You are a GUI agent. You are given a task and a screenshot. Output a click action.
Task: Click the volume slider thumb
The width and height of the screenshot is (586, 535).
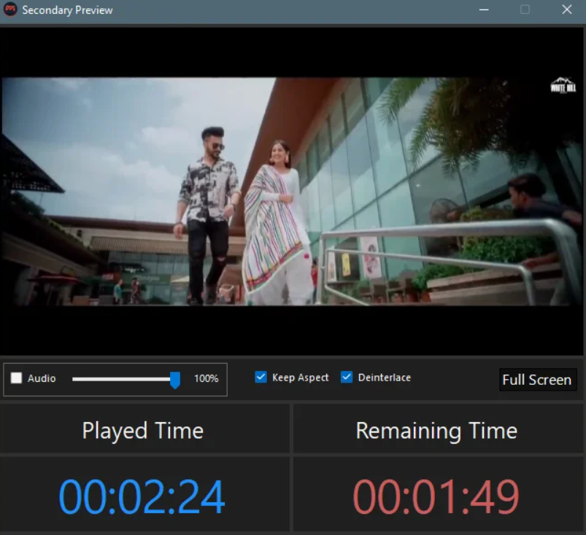[x=175, y=378]
